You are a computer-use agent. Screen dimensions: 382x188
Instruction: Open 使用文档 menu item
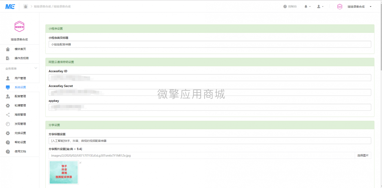[x=20, y=152]
